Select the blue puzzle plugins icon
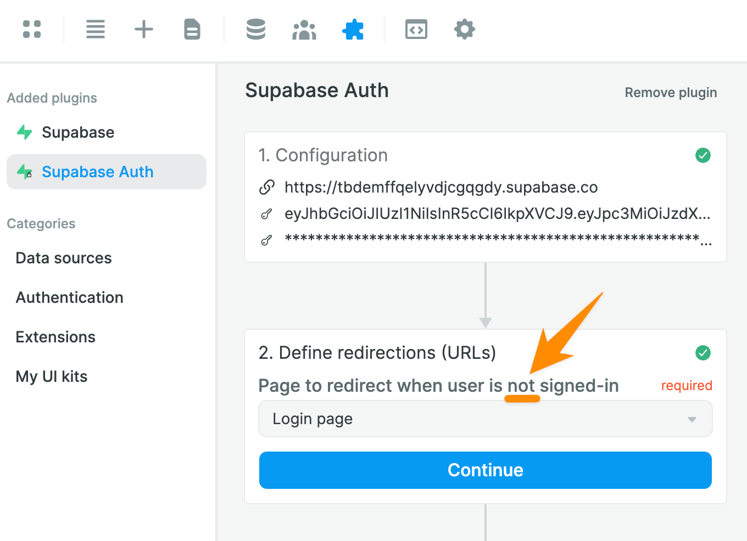Screen dimensions: 747x541 pos(353,30)
